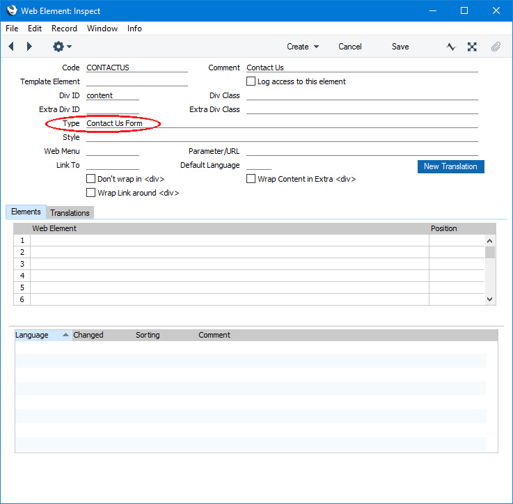Select row 3 in Web Element table
Screen dimensions: 513x504
point(229,264)
